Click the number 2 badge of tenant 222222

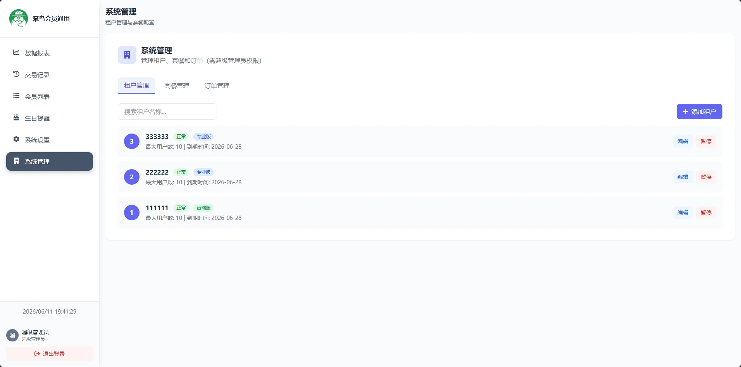pyautogui.click(x=132, y=177)
